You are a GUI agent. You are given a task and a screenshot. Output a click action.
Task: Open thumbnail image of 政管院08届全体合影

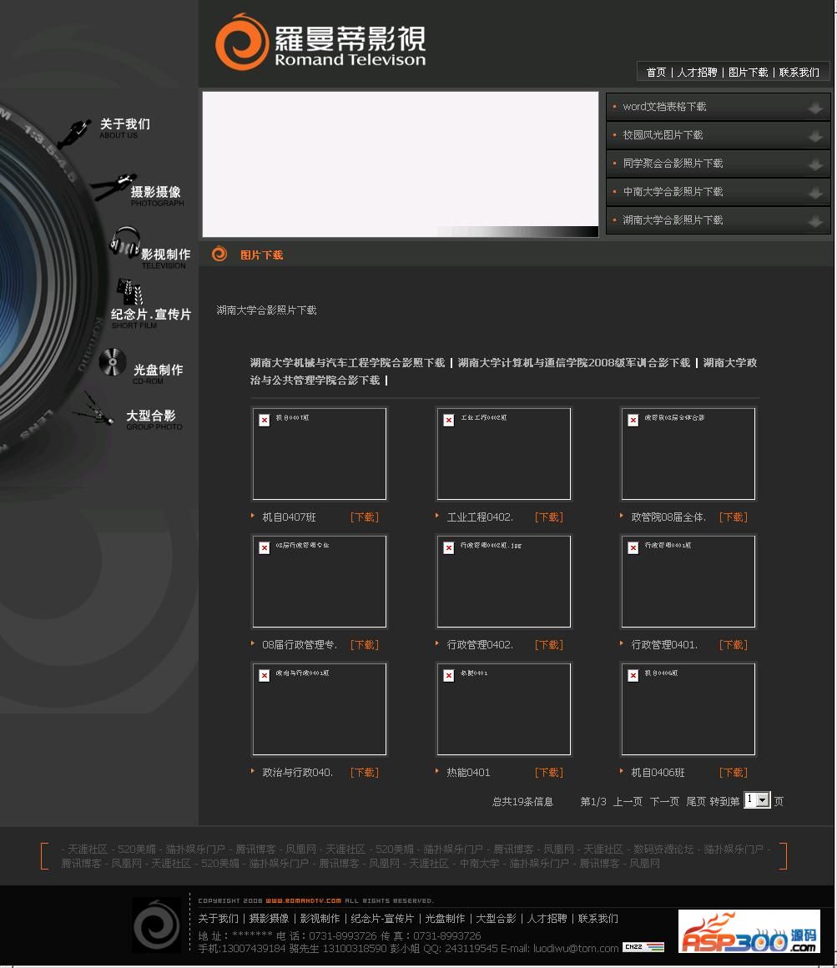[688, 454]
